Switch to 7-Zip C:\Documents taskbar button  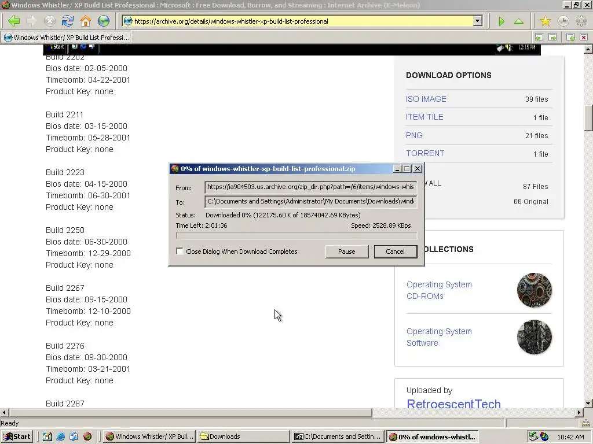coord(338,436)
